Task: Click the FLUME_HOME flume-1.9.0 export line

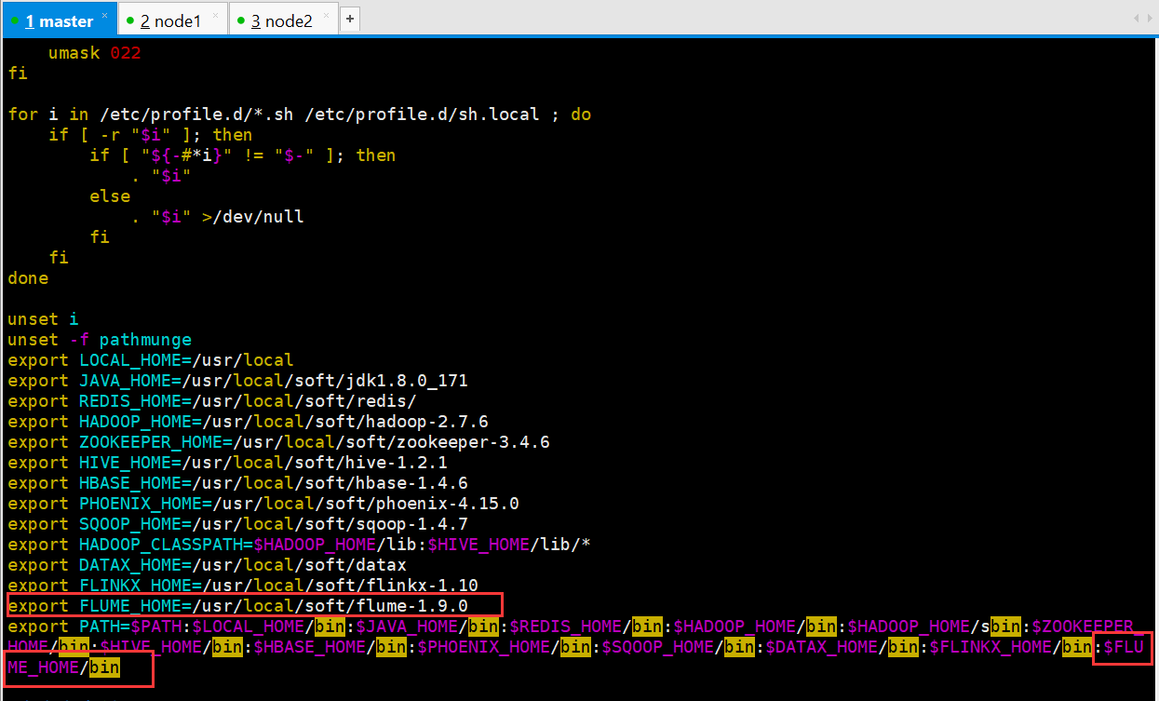Action: 237,606
